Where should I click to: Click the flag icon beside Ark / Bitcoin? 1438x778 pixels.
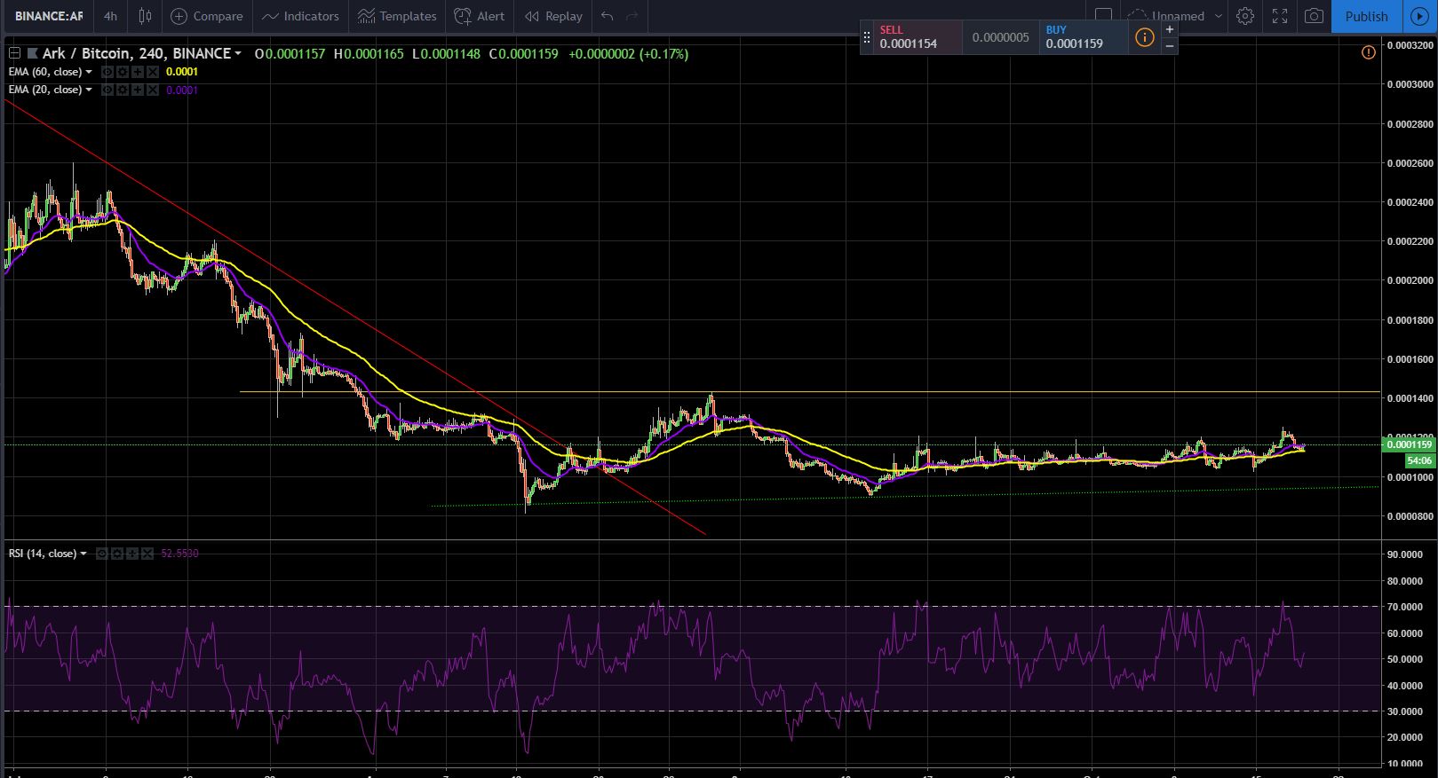point(33,53)
